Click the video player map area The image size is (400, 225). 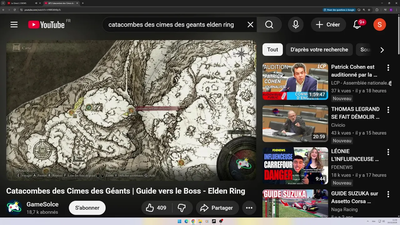131,110
